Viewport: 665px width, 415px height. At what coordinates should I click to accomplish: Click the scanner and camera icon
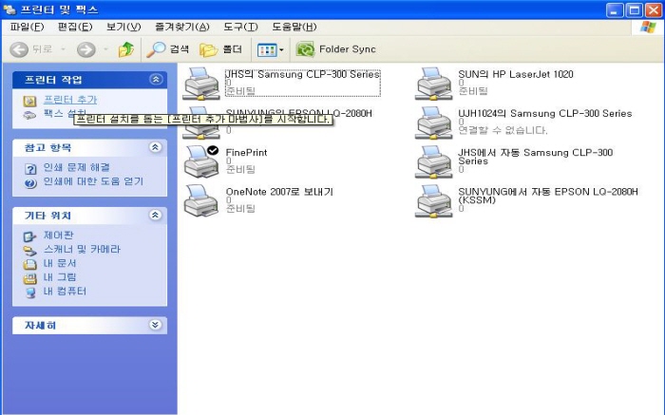coord(29,250)
